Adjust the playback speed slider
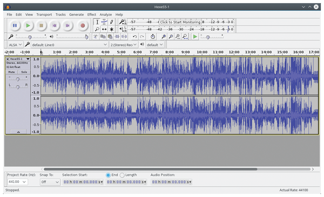The width and height of the screenshot is (324, 197). pyautogui.click(x=212, y=37)
